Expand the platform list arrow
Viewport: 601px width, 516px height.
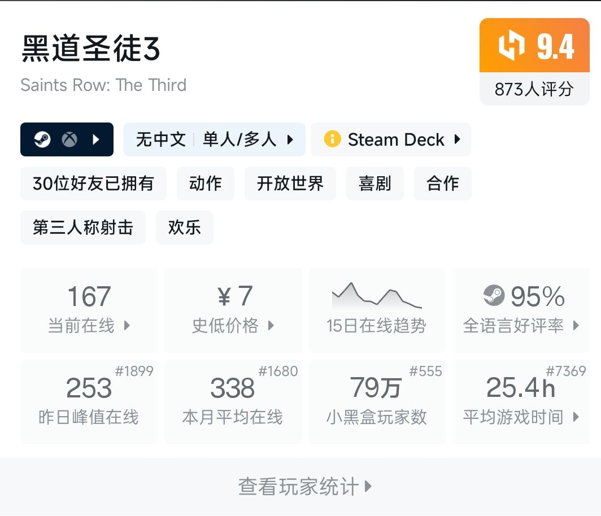[96, 139]
